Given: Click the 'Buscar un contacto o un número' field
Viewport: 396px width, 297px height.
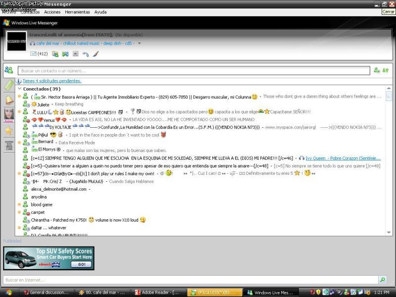Looking at the screenshot, I should coord(194,71).
